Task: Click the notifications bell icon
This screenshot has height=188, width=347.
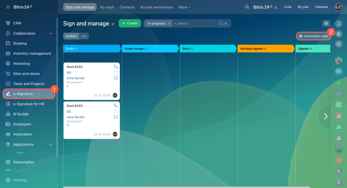Action: [x=339, y=24]
